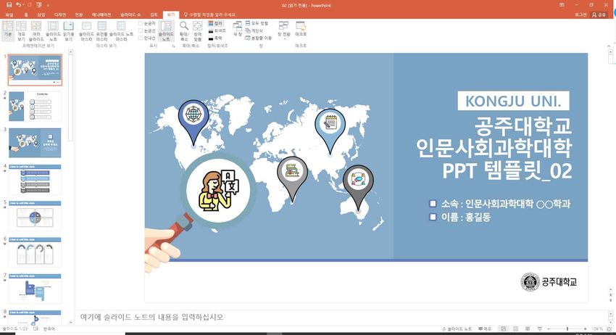
Task: Select slide 3 thumbnail
Action: click(x=35, y=143)
